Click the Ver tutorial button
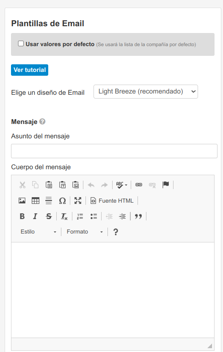 30,70
